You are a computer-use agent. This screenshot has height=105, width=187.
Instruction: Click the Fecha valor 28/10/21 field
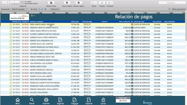tap(123, 101)
